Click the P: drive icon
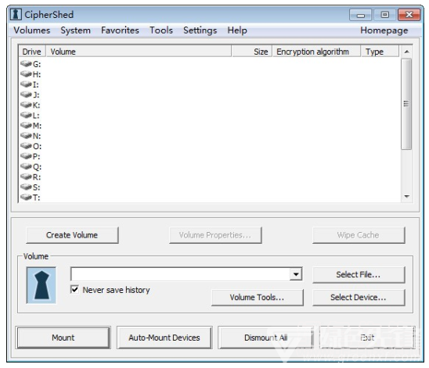The width and height of the screenshot is (429, 368). pyautogui.click(x=26, y=156)
